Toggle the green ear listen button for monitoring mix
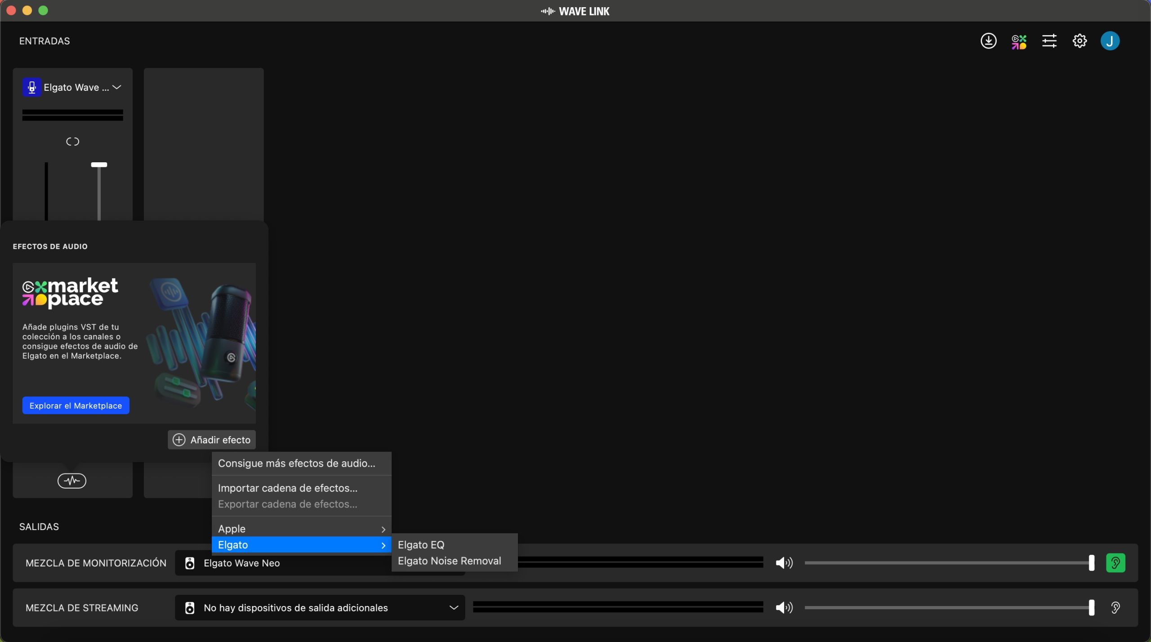The width and height of the screenshot is (1151, 642). (1115, 563)
